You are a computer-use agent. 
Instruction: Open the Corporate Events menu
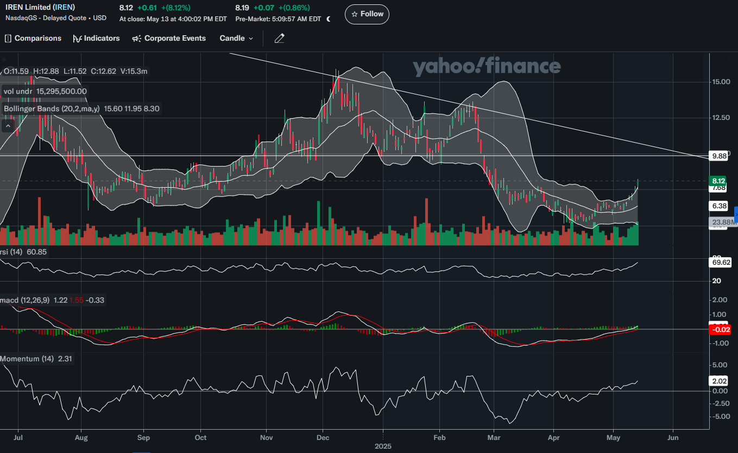coord(169,39)
